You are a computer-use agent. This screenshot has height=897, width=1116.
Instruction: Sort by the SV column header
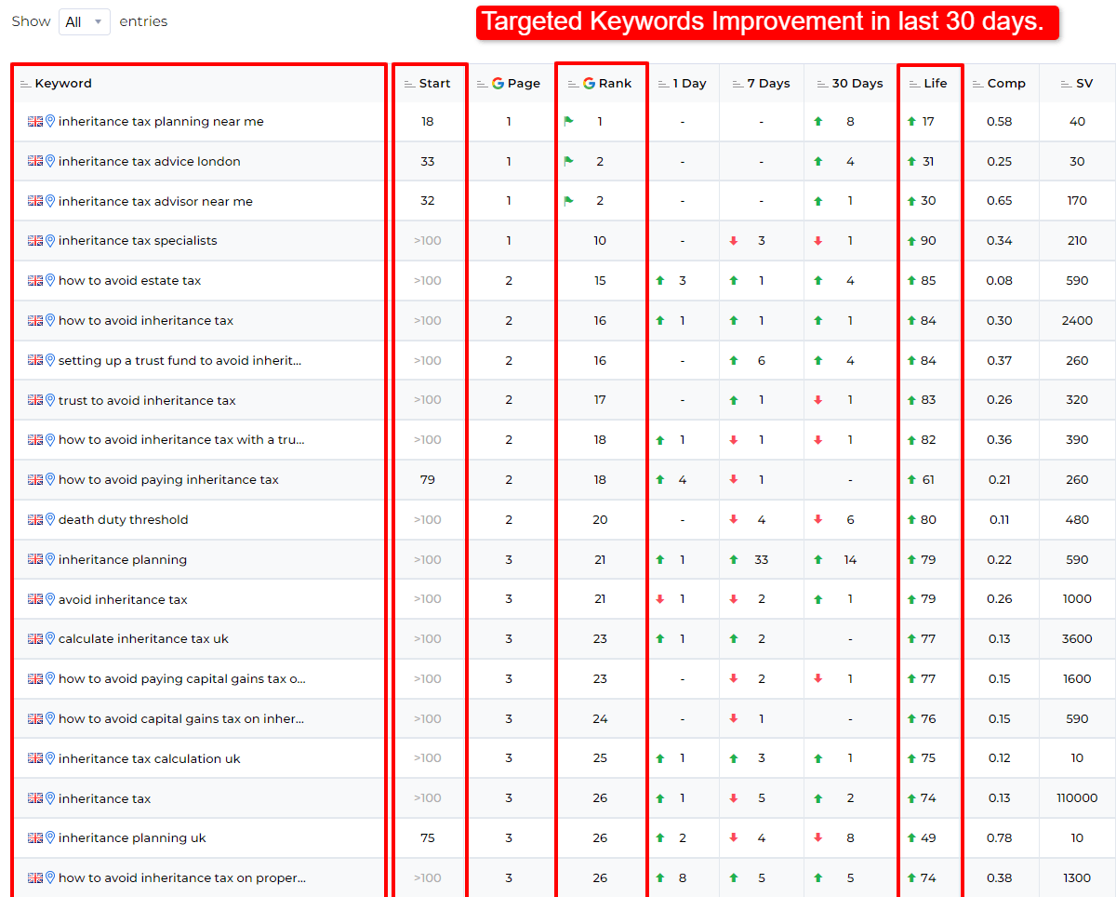[1083, 84]
